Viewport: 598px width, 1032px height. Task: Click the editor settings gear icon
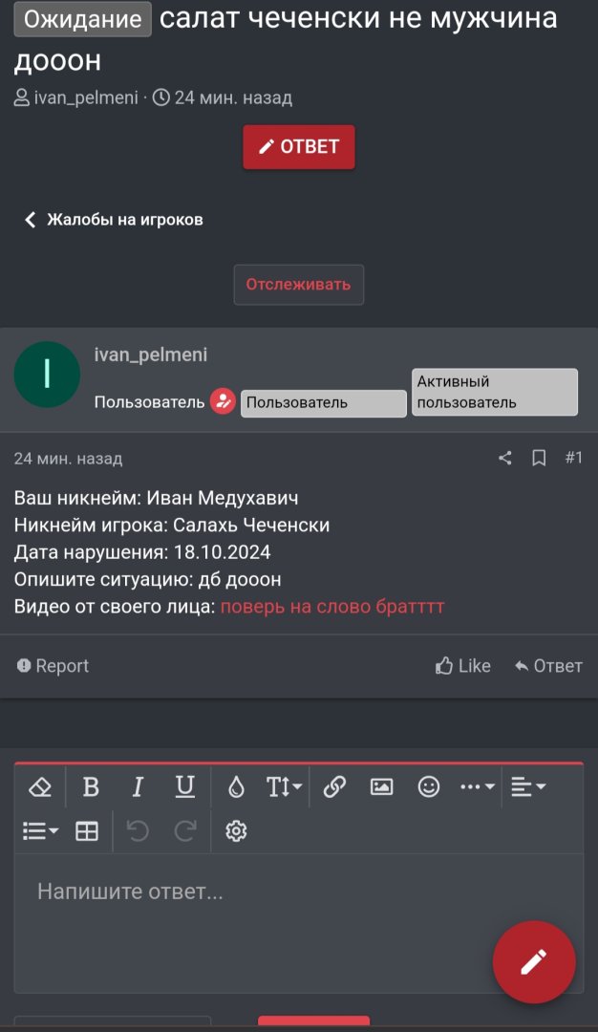point(236,831)
